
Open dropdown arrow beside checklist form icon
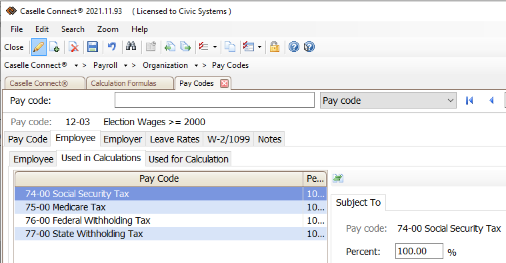(260, 47)
